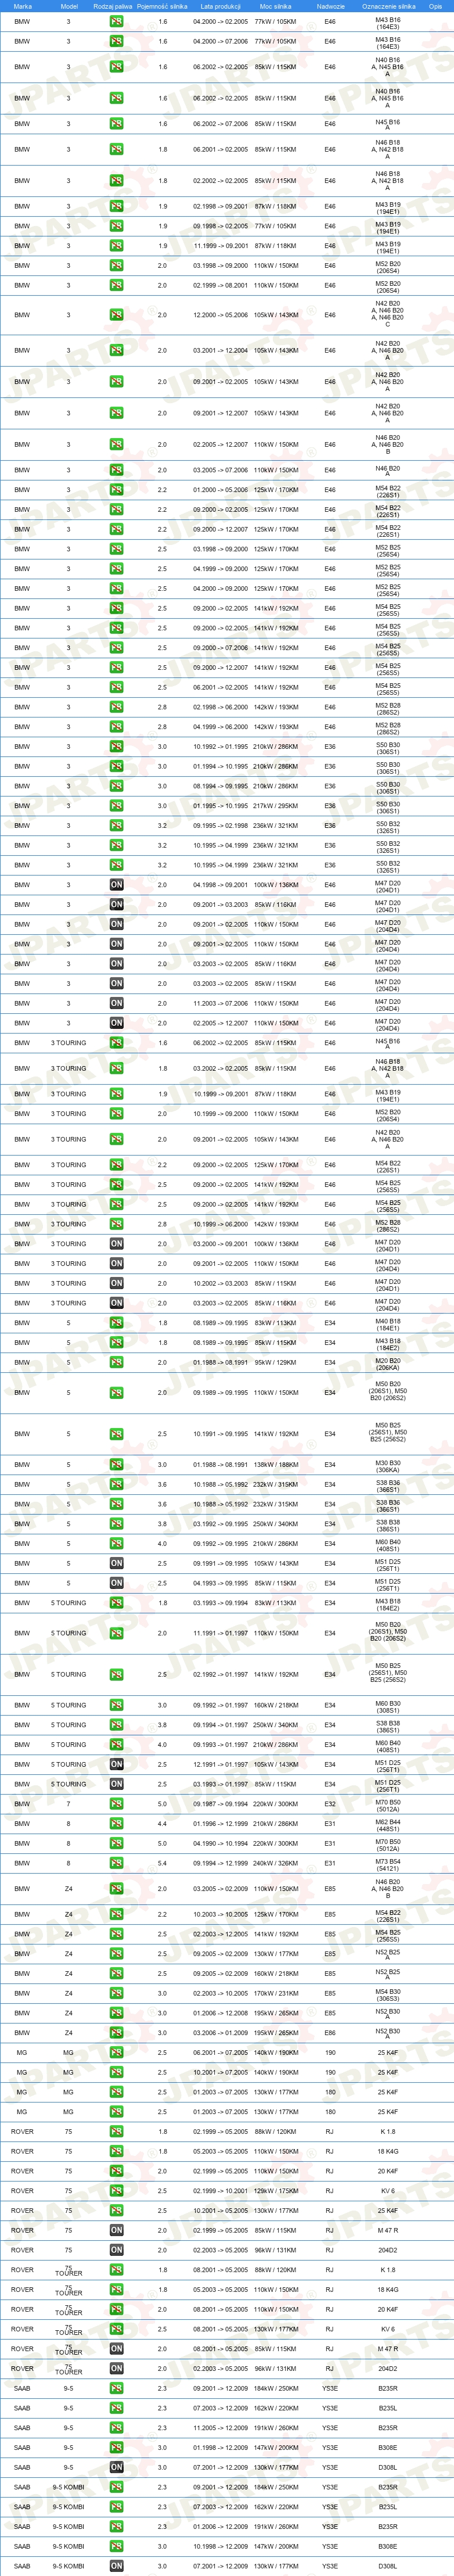This screenshot has height=2576, width=454.
Task: Click petrol icon for BMW 3 1.6 04.2000–02.2005 row
Action: 116,21
